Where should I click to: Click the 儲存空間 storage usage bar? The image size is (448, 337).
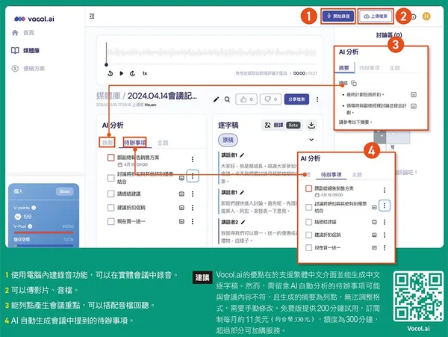pos(44,245)
